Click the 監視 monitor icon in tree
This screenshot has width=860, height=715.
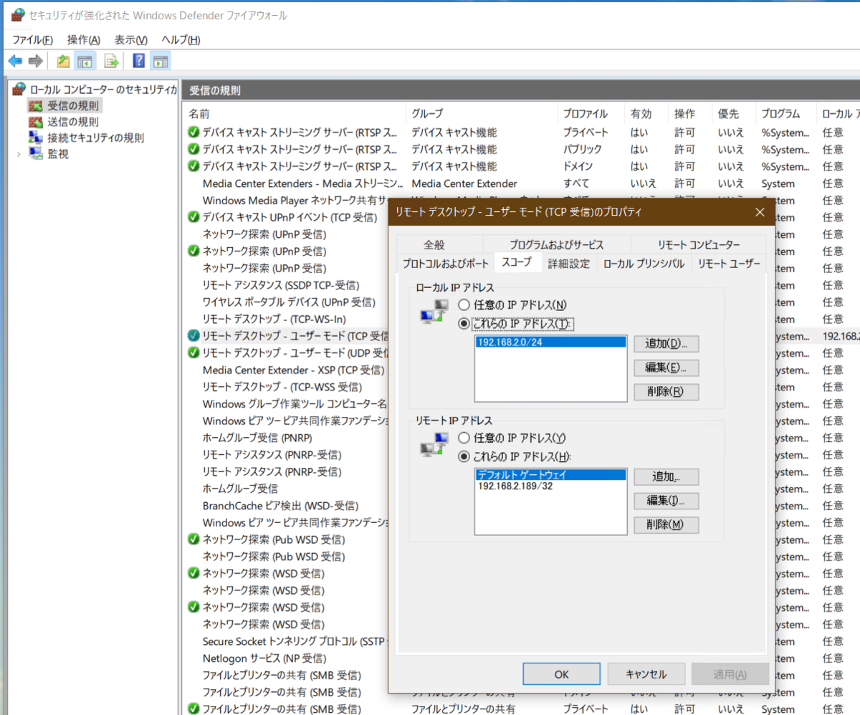tap(36, 153)
